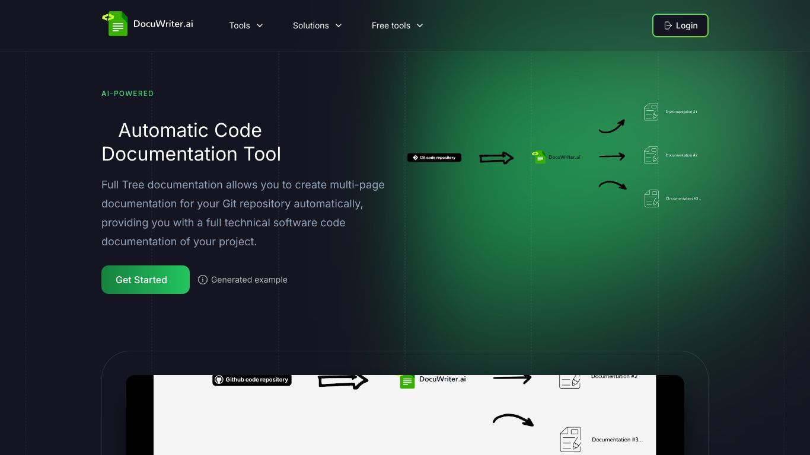
Task: Click the Documentation #1 document icon
Action: (651, 112)
